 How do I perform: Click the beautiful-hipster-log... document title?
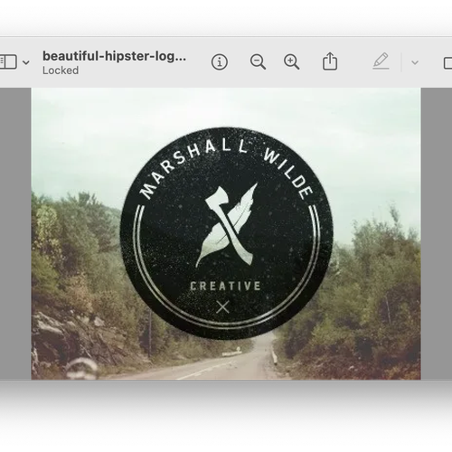coord(114,56)
